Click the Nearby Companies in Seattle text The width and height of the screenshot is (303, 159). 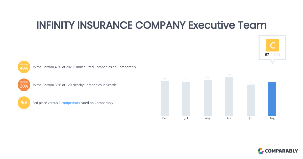[x=75, y=85]
